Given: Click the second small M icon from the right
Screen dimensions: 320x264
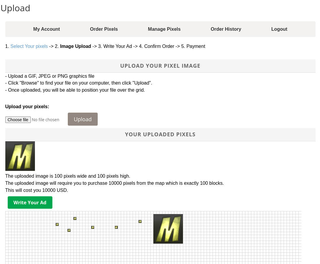Looking at the screenshot, I should tap(116, 227).
